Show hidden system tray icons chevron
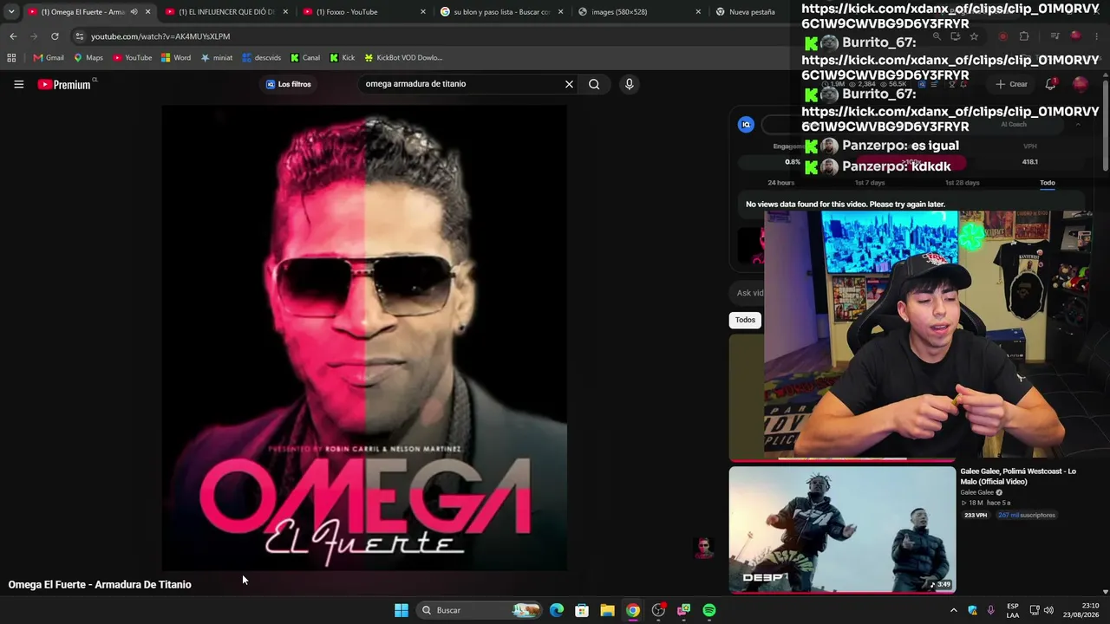The width and height of the screenshot is (1110, 624). click(x=954, y=610)
